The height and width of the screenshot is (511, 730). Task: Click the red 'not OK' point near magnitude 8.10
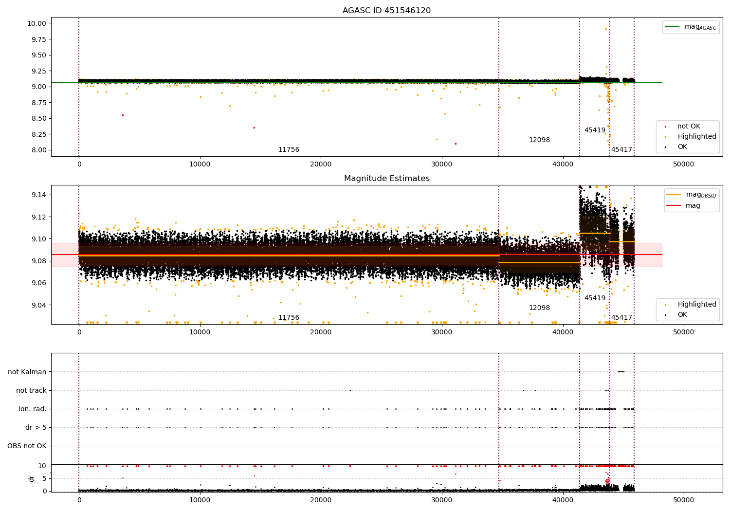tap(456, 144)
